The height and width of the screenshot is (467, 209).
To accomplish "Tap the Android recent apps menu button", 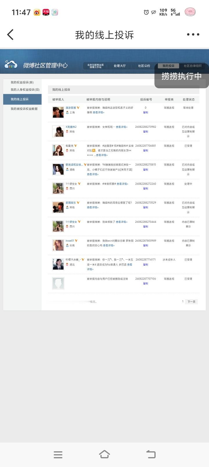I will [x=58, y=455].
